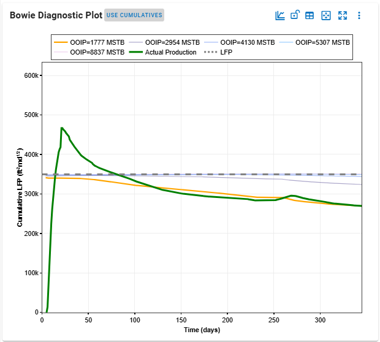Toggle the dashed LFP legend entry
Viewport: 380px width, 342px height.
tap(218, 52)
